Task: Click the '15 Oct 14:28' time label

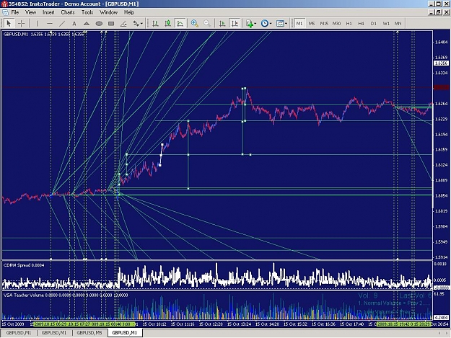Action: [267, 324]
